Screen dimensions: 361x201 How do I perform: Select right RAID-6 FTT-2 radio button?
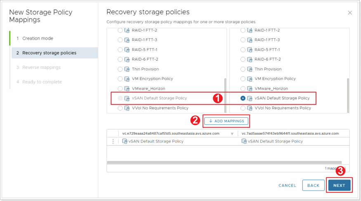[243, 59]
